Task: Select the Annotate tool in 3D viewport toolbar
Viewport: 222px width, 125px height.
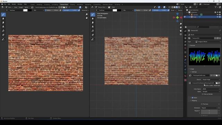Action: [x=93, y=40]
